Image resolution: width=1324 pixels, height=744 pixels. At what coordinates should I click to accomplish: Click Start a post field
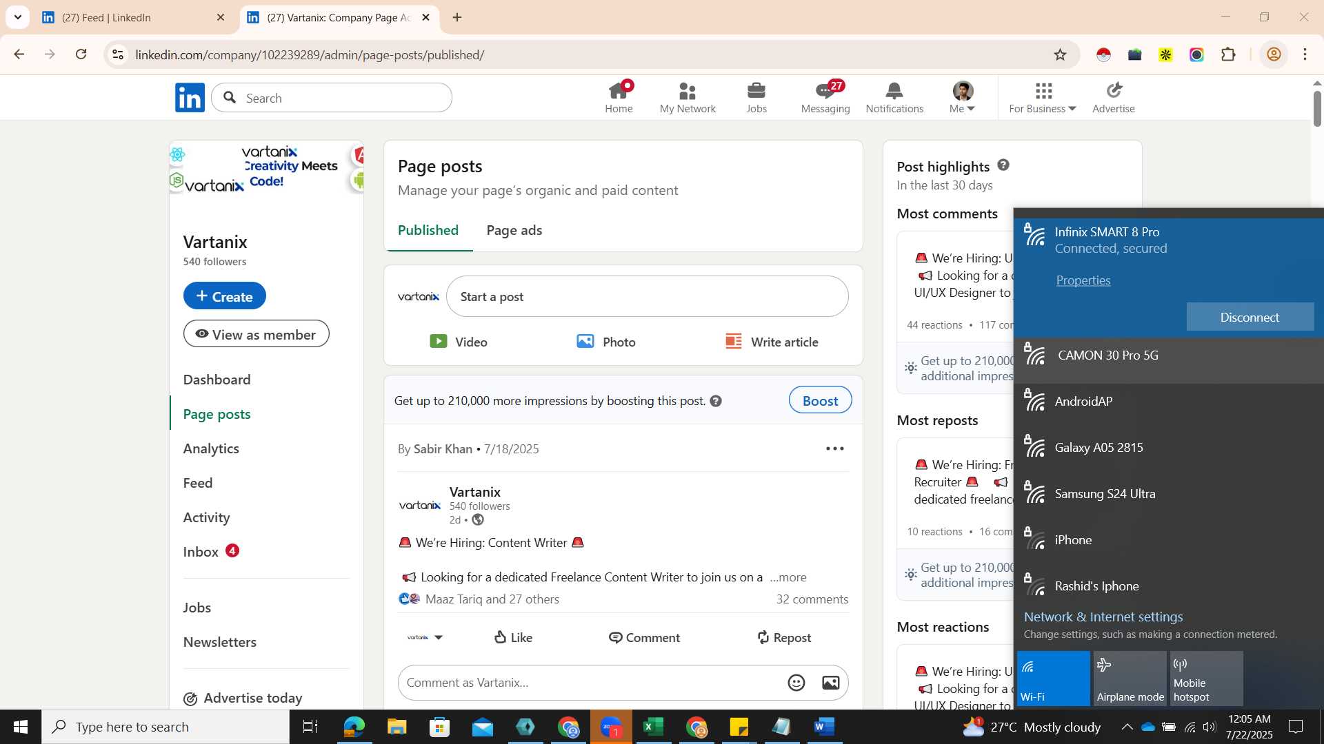647,296
